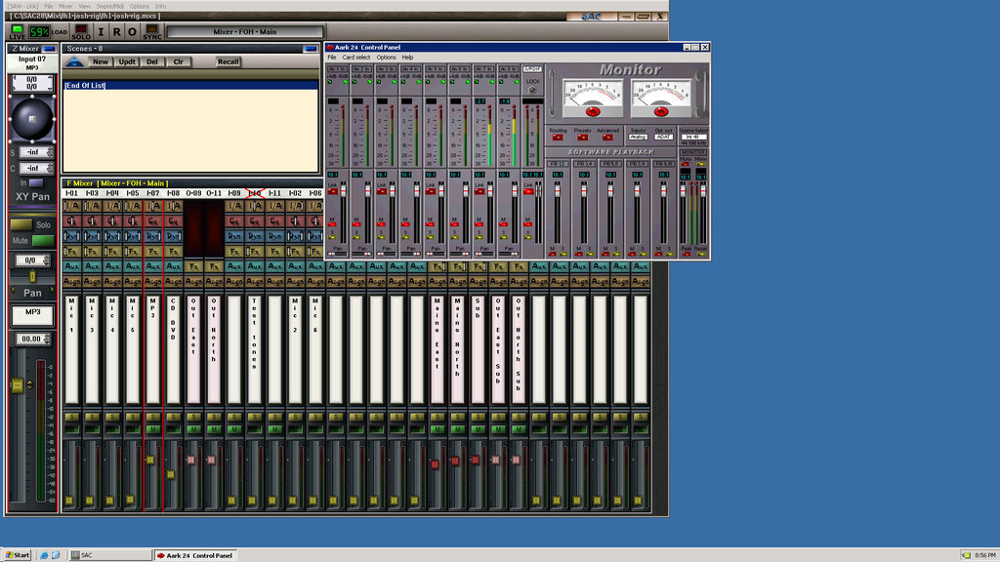Open the Opt out ADAT selector
The height and width of the screenshot is (562, 1000).
[663, 137]
